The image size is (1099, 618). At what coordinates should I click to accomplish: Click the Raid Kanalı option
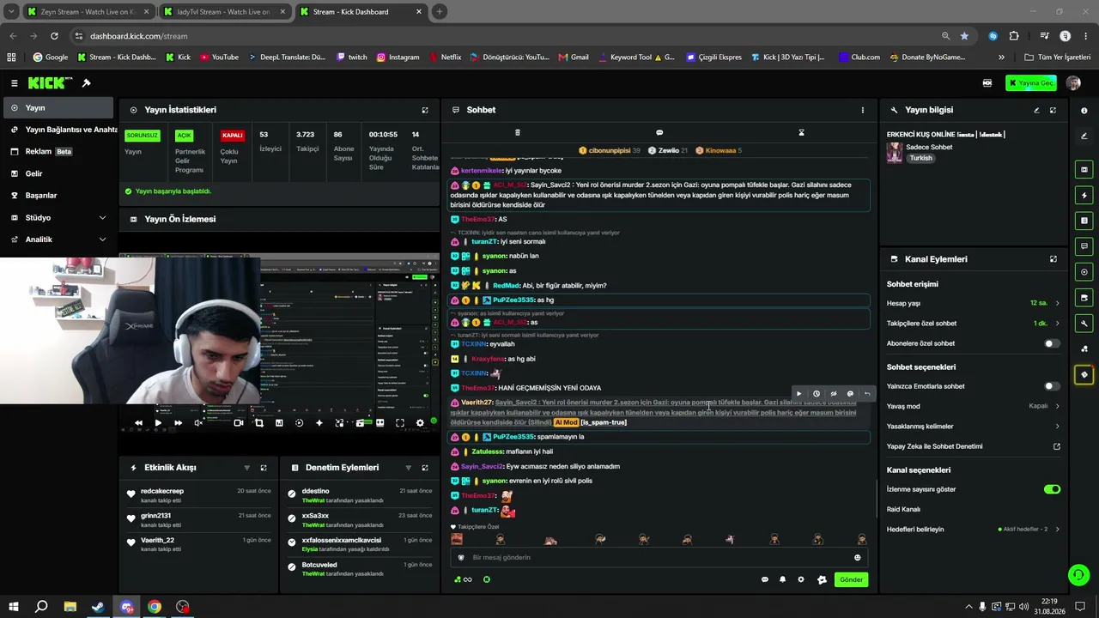[903, 509]
